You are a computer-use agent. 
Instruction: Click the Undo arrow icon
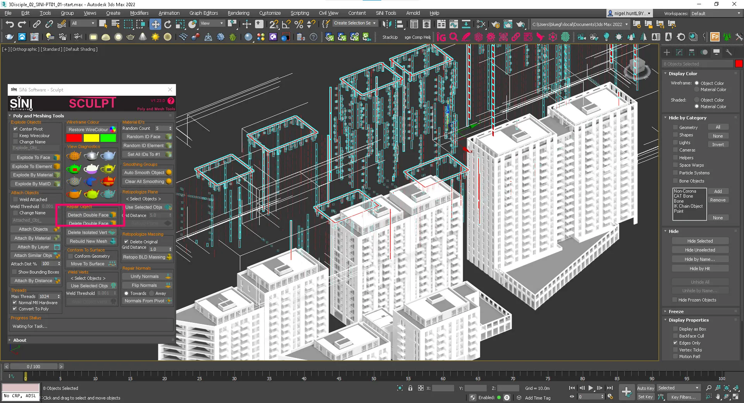[9, 24]
